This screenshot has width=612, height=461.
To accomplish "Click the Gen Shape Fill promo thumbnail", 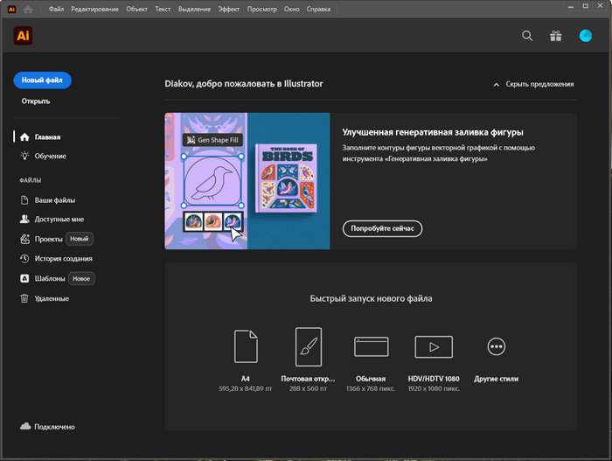I will coord(247,181).
